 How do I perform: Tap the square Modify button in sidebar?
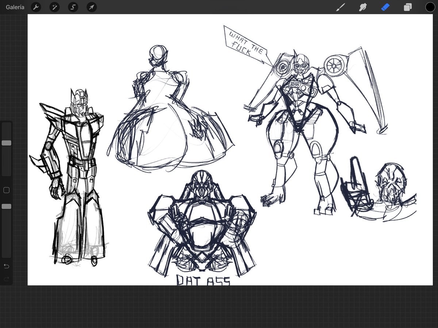coord(6,190)
